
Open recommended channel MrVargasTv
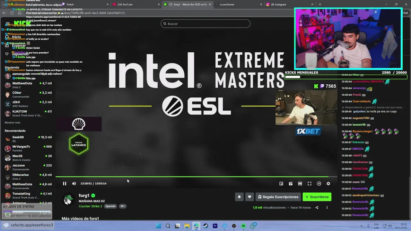(x=28, y=148)
